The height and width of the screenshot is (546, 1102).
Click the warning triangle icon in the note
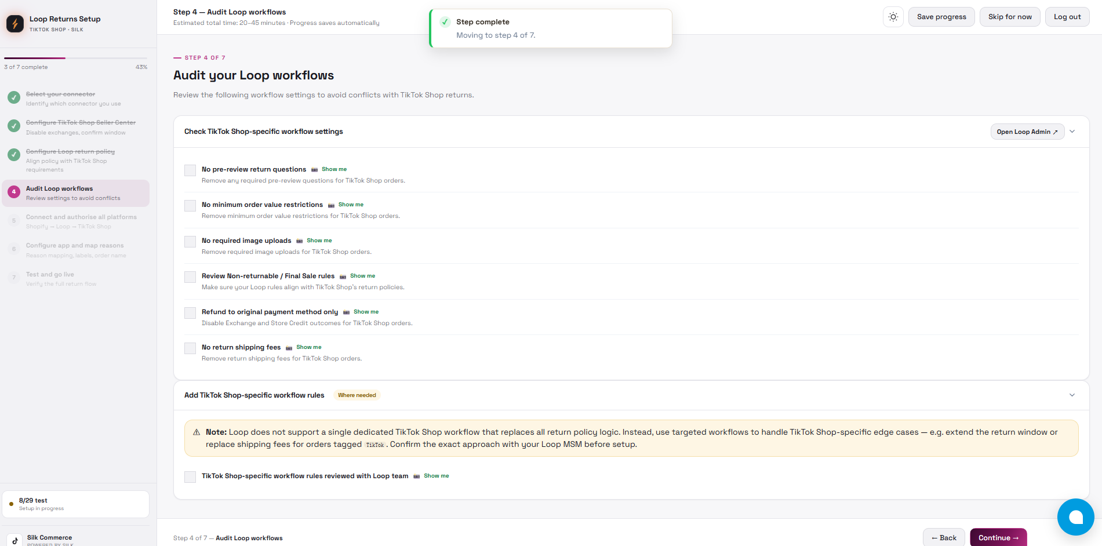[x=197, y=432]
